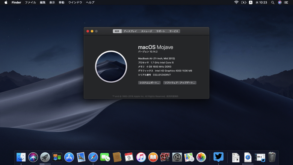Click the clock showing 水 10:23
Image resolution: width=293 pixels, height=165 pixels.
point(261,2)
